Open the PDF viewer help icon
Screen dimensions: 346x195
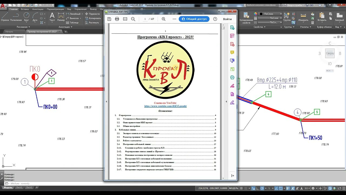click(215, 19)
